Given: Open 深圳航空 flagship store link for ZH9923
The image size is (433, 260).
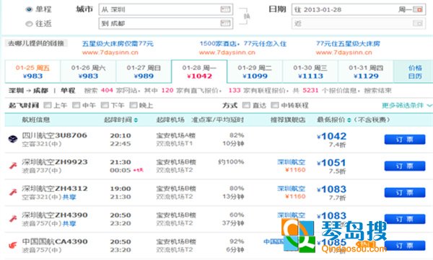Looking at the screenshot, I should [x=292, y=162].
